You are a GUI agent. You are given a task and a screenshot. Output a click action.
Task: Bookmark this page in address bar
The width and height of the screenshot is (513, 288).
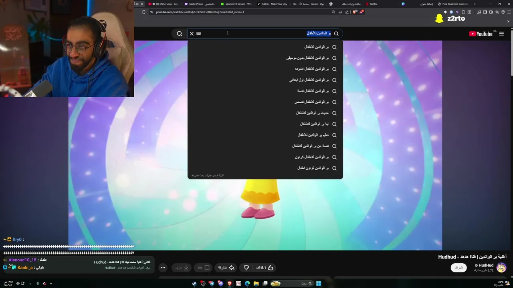(x=144, y=12)
